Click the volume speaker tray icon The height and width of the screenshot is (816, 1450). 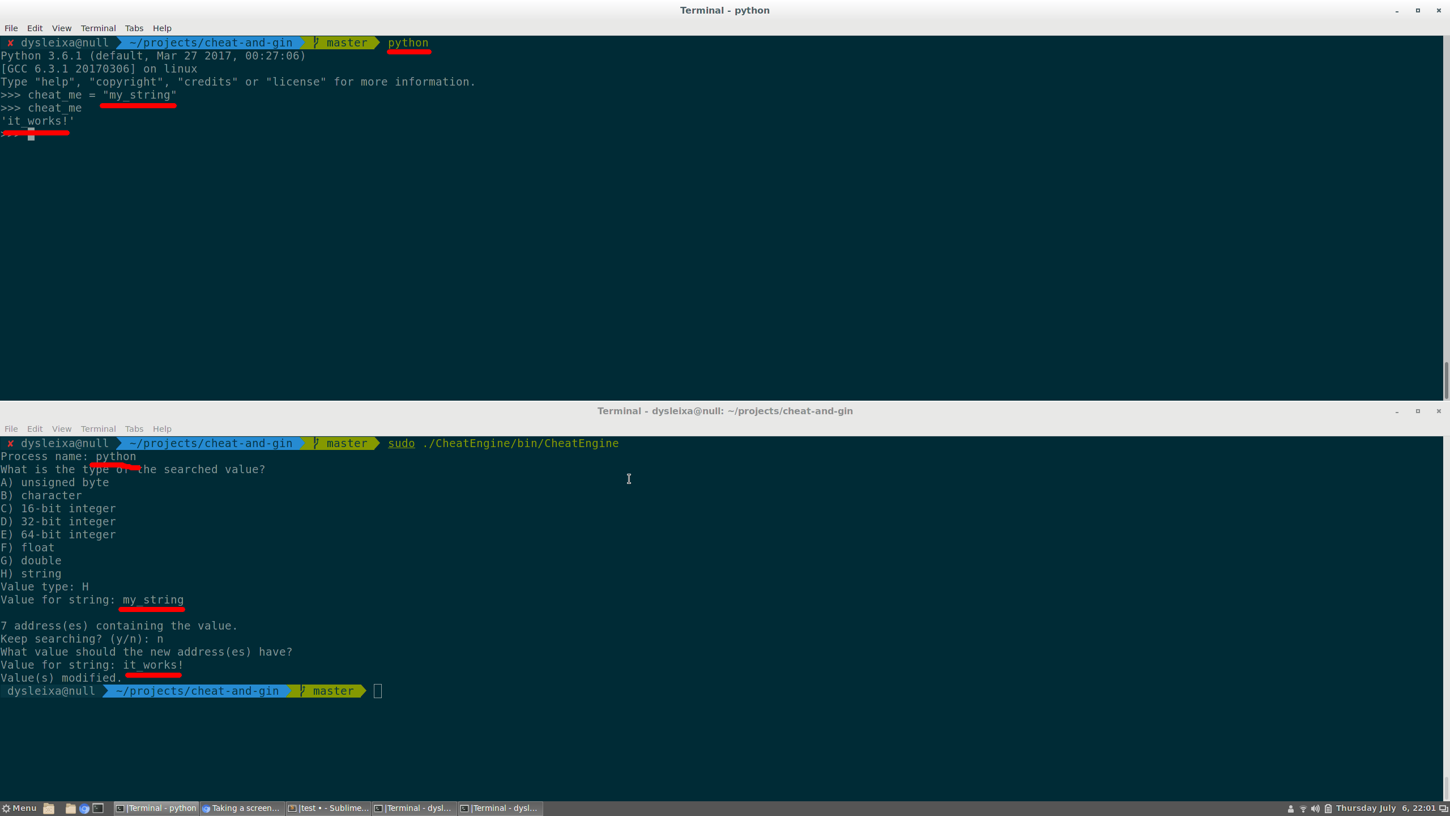1315,809
